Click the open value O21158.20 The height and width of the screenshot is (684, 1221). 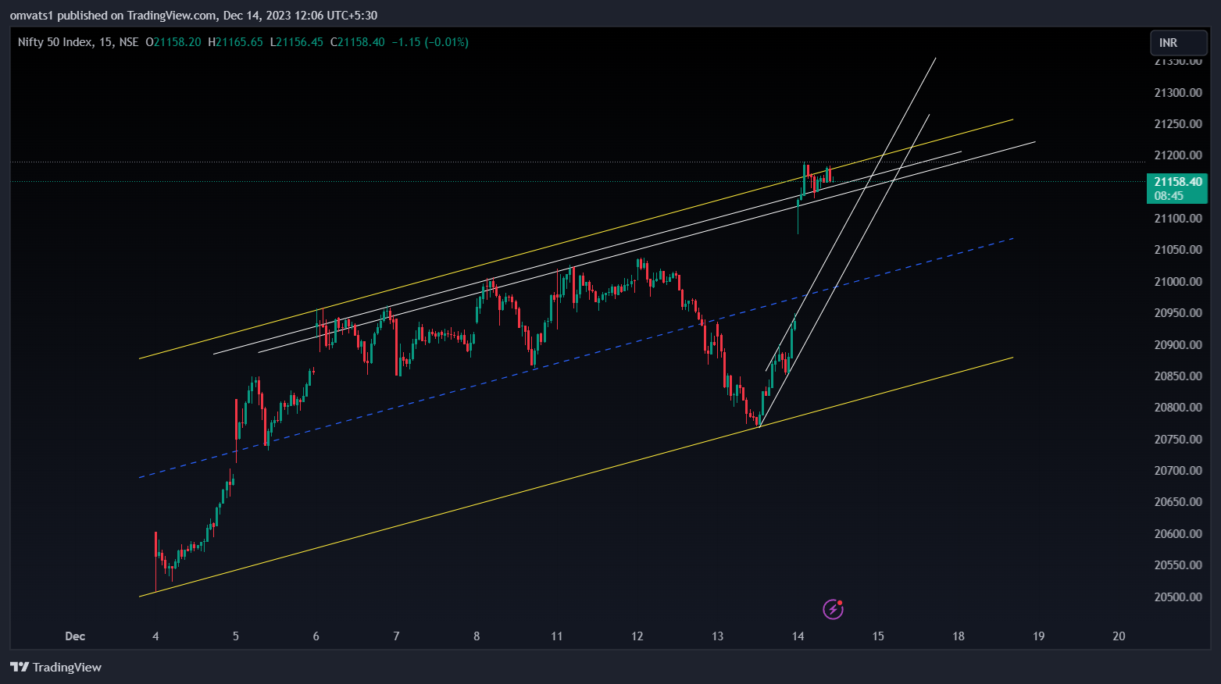click(x=173, y=42)
